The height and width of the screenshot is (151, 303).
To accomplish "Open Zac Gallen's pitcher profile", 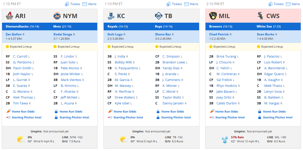I will coord(14,34).
